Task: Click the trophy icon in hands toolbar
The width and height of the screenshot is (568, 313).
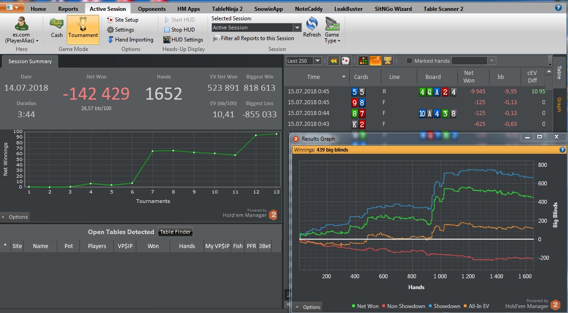Action: point(387,61)
